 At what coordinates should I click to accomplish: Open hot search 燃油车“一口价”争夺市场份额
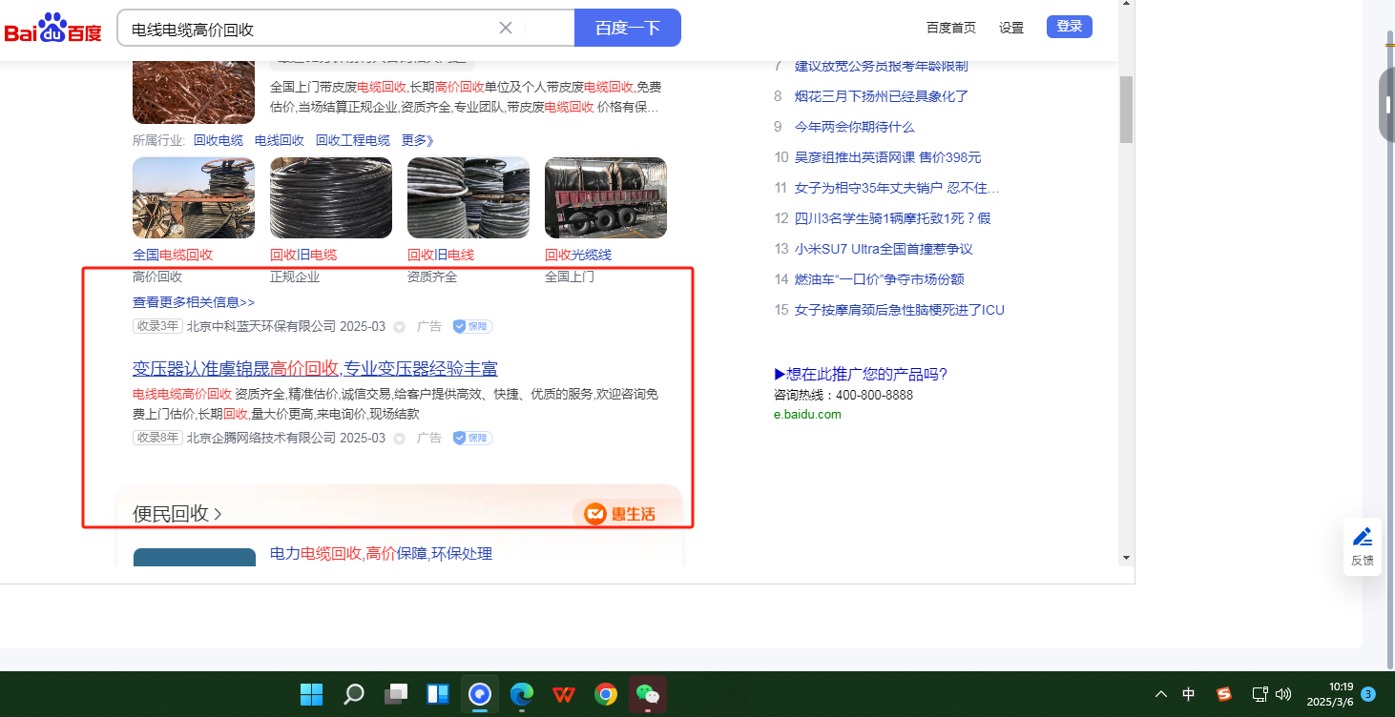click(x=880, y=279)
